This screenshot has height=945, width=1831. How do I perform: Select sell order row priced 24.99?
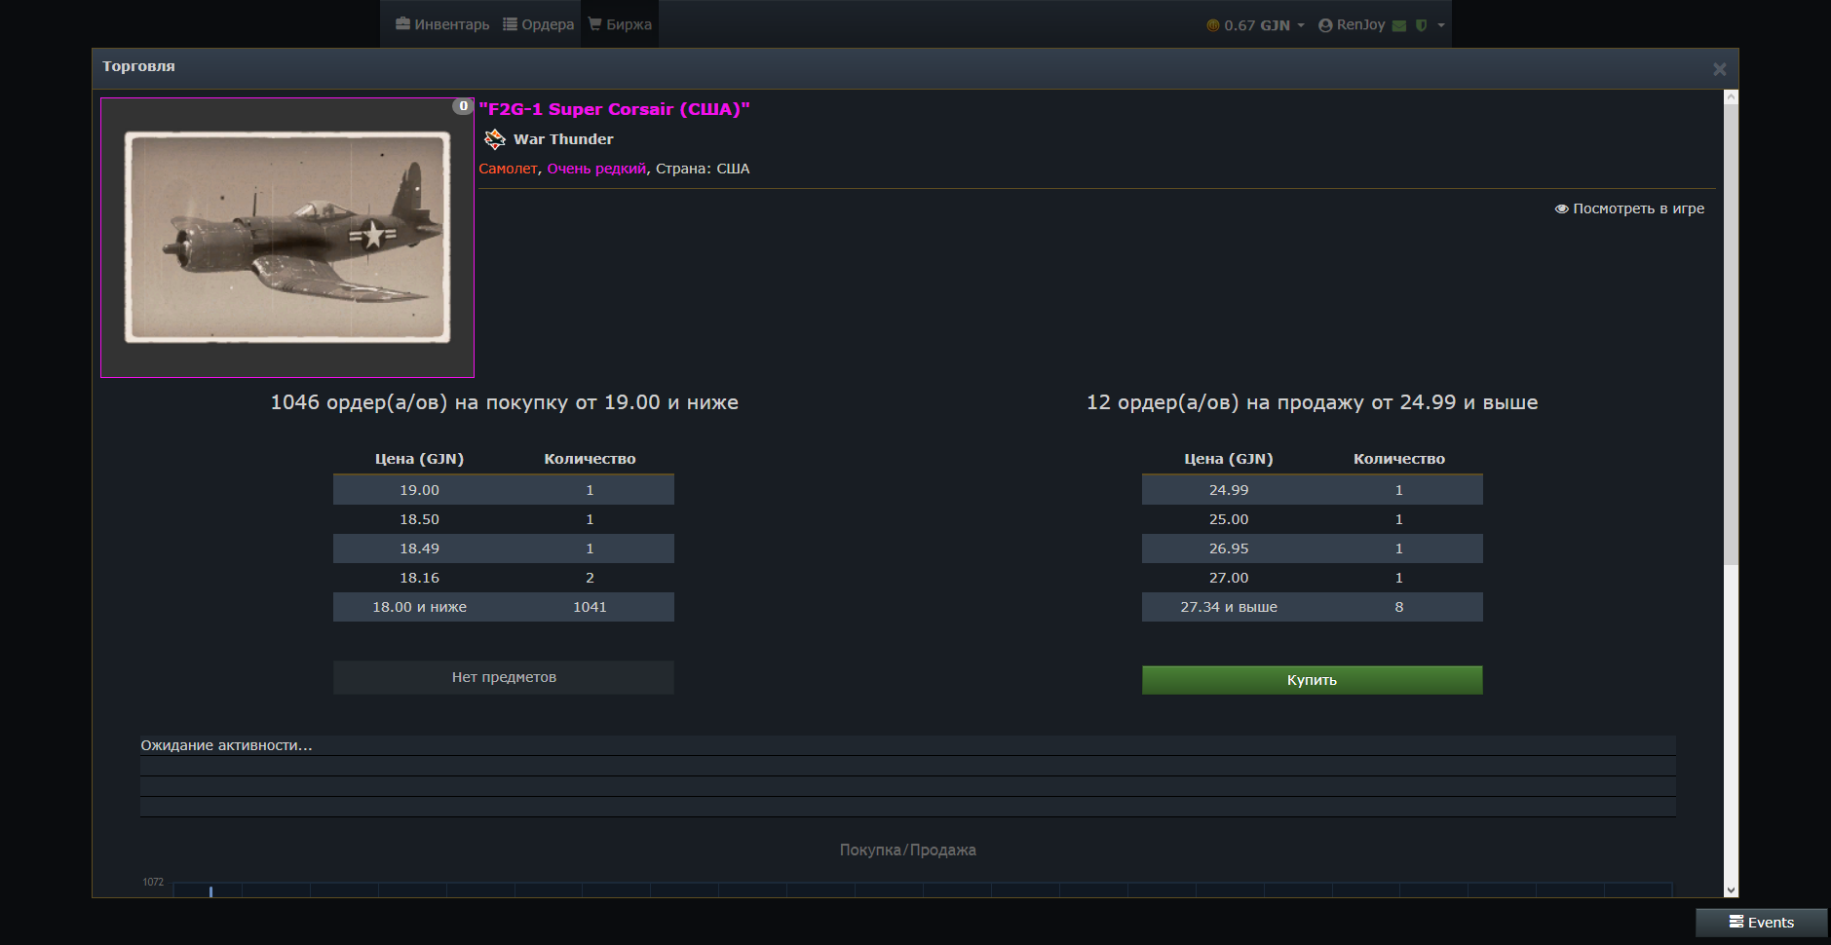(1313, 490)
